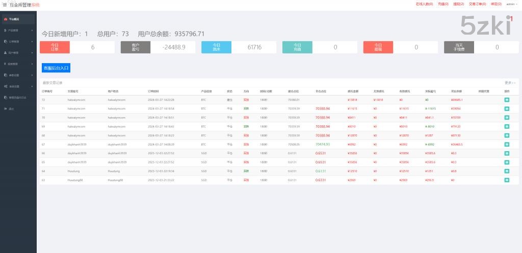The height and width of the screenshot is (253, 522).
Task: Select 提现(2) in the top bar
Action: [x=458, y=4]
